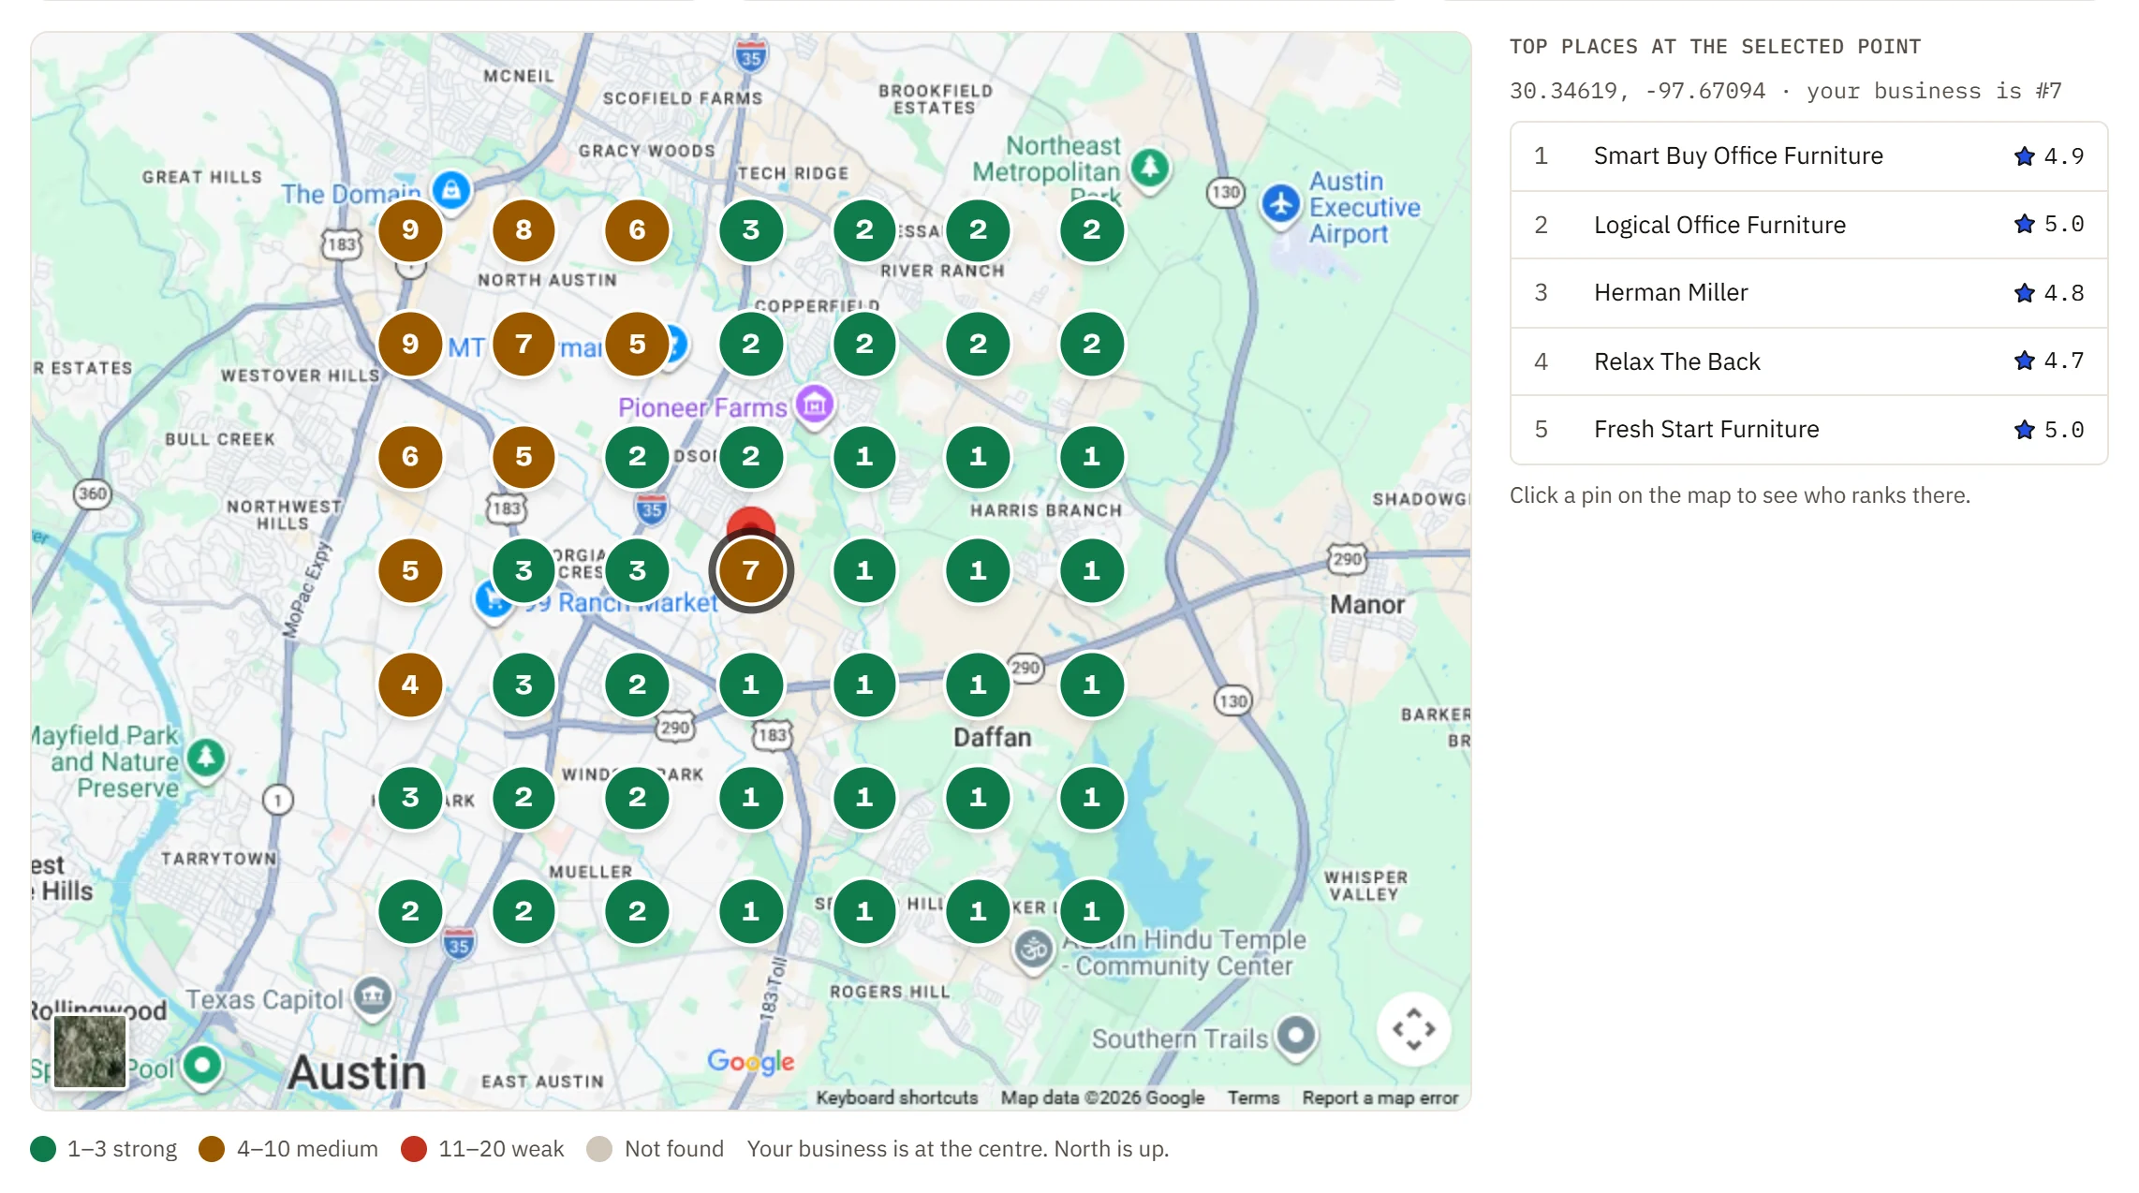Click the rank 8 pin near North Austin
The image size is (2139, 1193).
[x=524, y=229]
